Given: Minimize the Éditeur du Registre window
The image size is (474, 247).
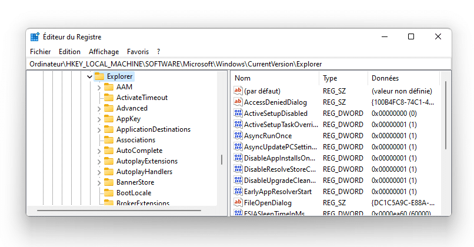Looking at the screenshot, I should (385, 36).
